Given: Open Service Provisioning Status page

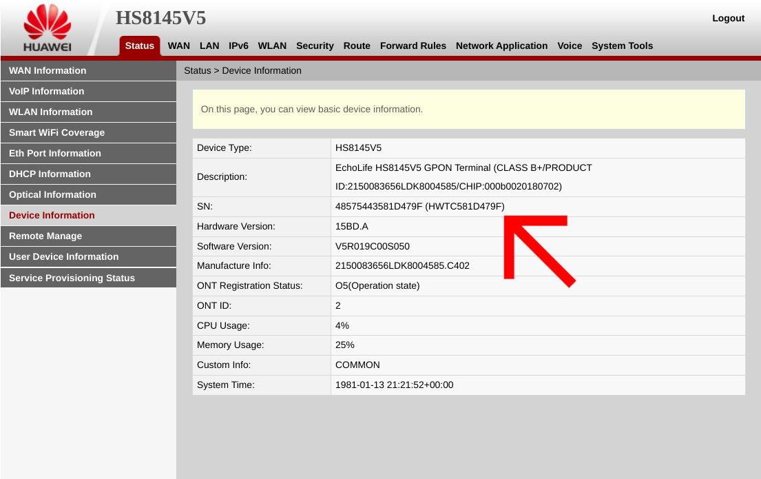Looking at the screenshot, I should (x=88, y=278).
